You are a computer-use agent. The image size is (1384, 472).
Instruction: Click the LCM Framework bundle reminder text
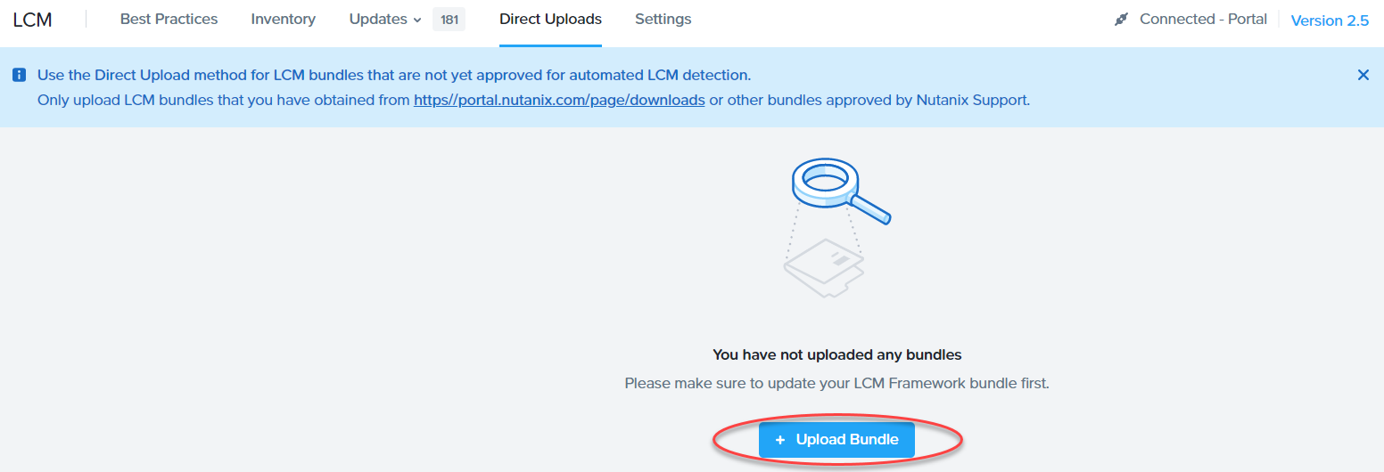[x=836, y=383]
